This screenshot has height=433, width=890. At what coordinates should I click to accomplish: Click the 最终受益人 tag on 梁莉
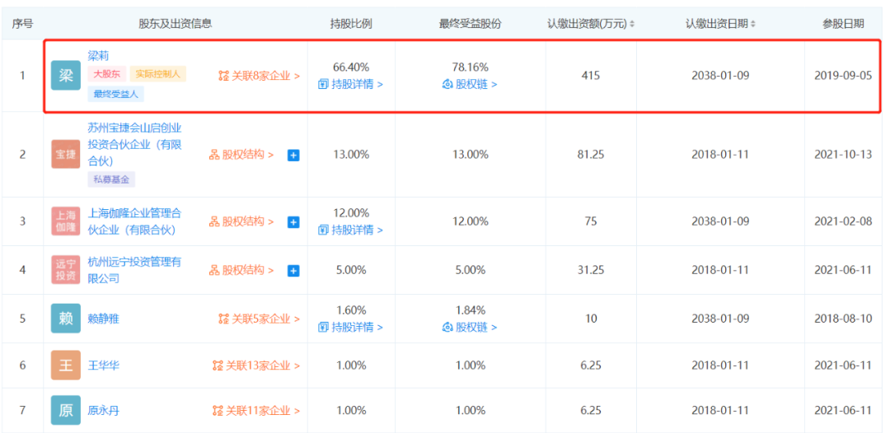click(116, 94)
